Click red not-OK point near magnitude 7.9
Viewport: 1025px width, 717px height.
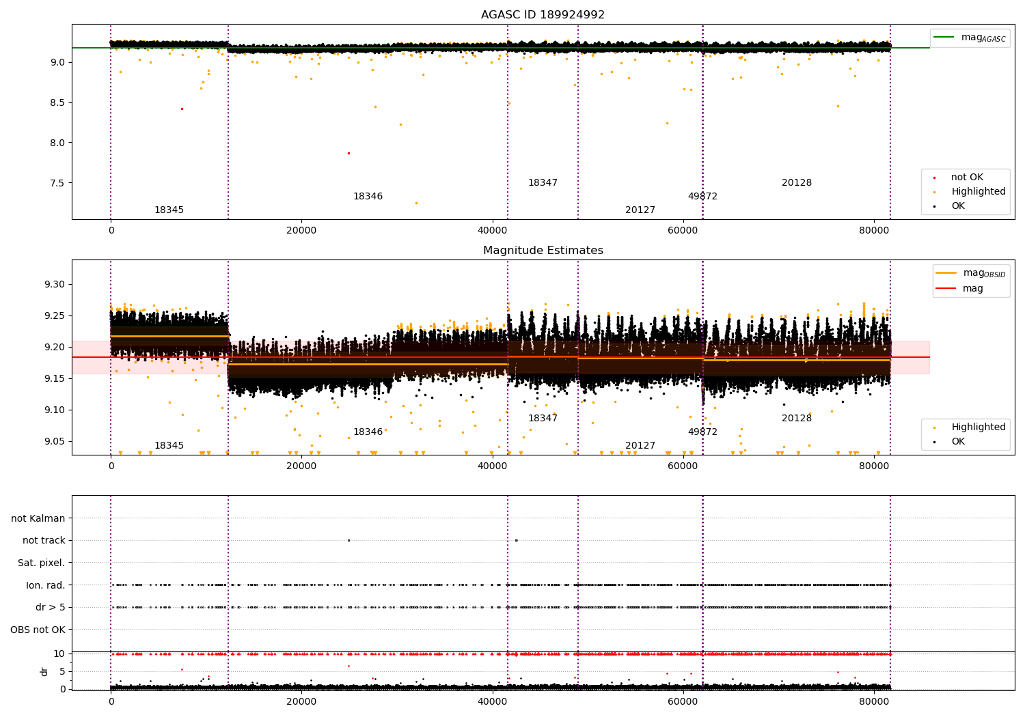click(348, 153)
